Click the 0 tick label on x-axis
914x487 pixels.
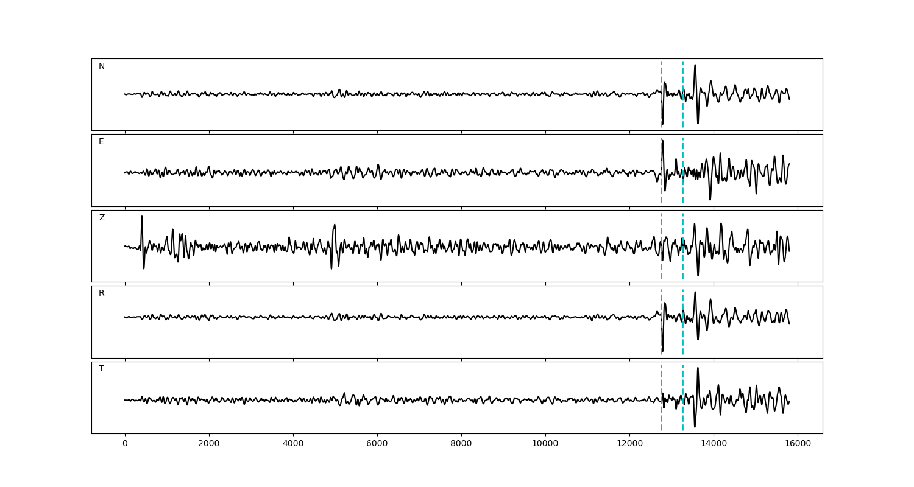pyautogui.click(x=125, y=444)
